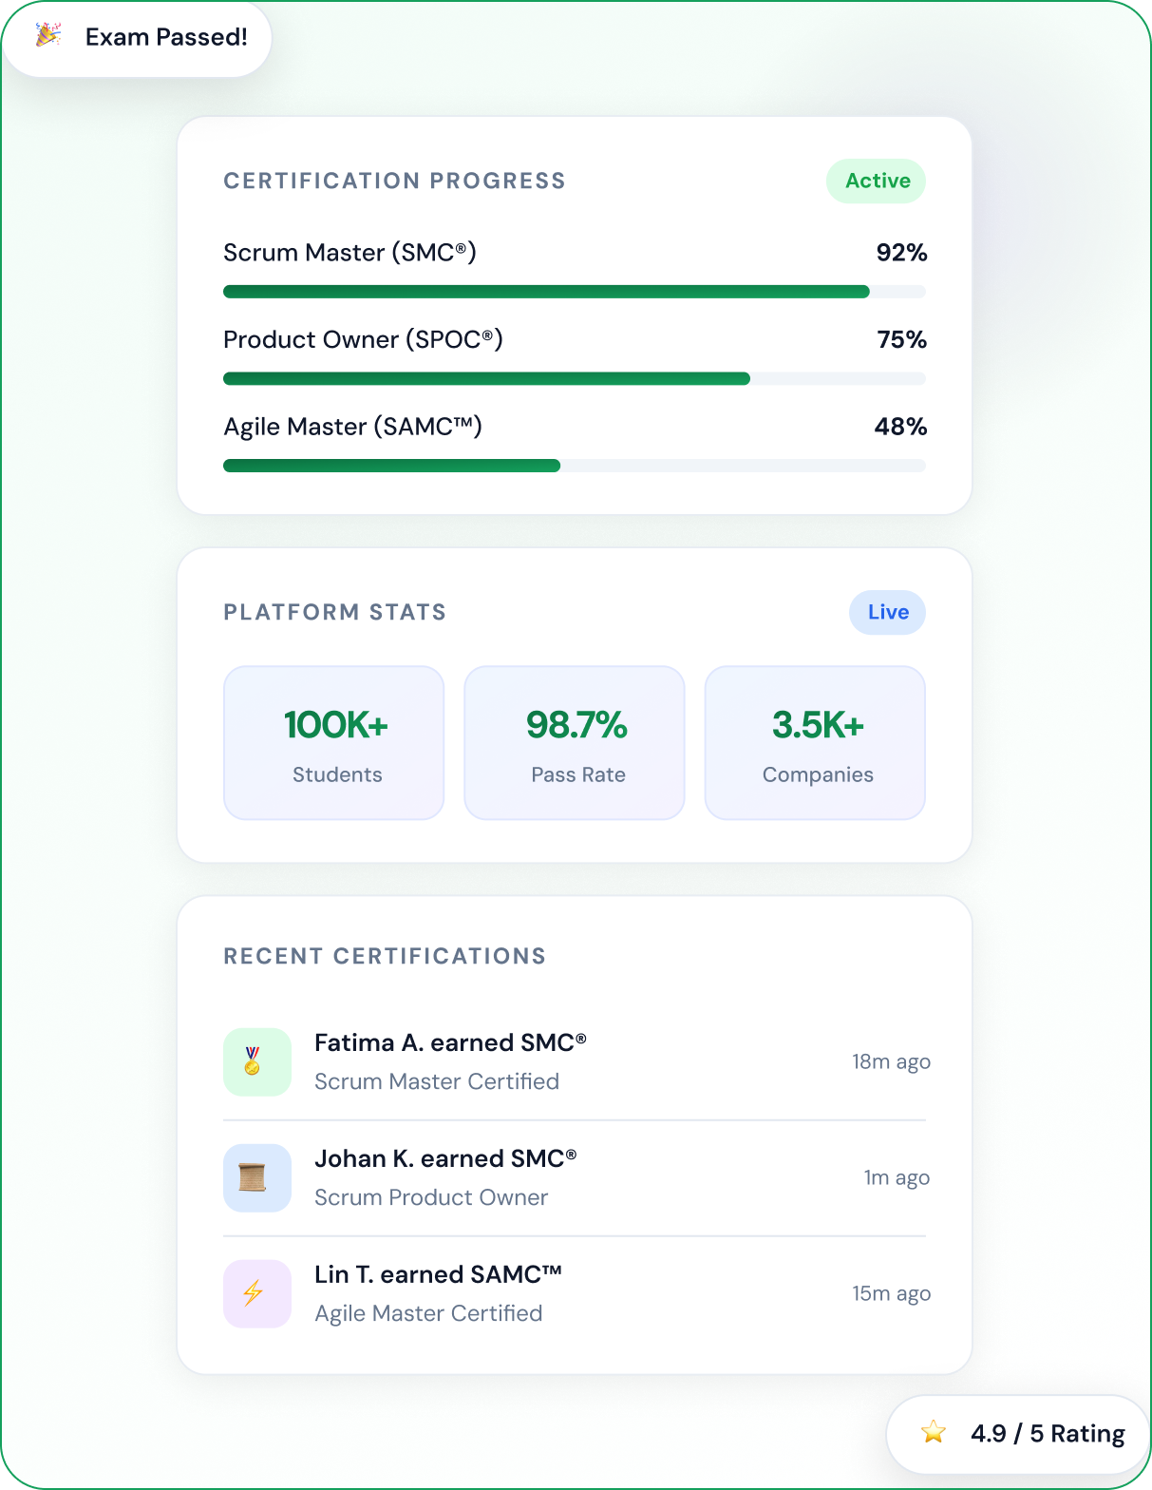The image size is (1152, 1490).
Task: Click the Active status badge
Action: [x=876, y=181]
